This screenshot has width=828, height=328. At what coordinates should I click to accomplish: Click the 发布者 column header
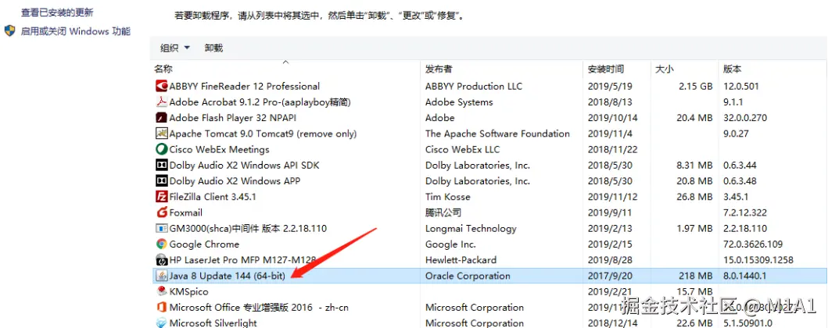(439, 70)
